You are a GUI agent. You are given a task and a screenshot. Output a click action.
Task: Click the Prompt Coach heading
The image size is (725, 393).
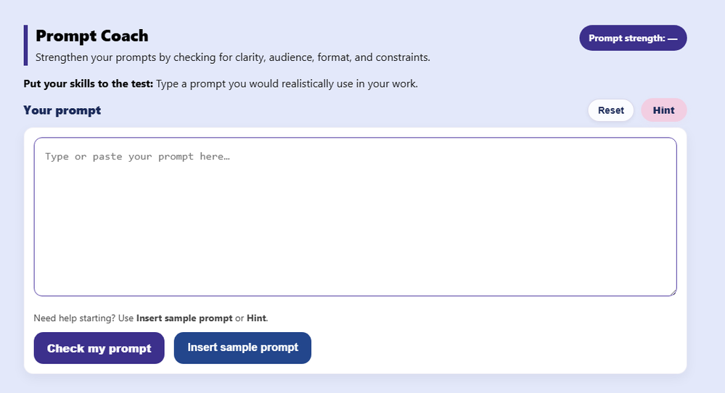[x=92, y=36]
